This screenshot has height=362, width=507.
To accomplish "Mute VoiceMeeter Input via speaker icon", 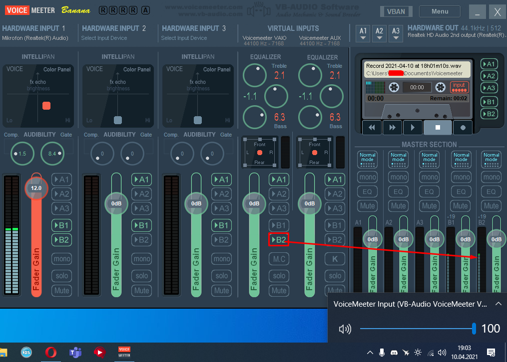I will coord(345,329).
